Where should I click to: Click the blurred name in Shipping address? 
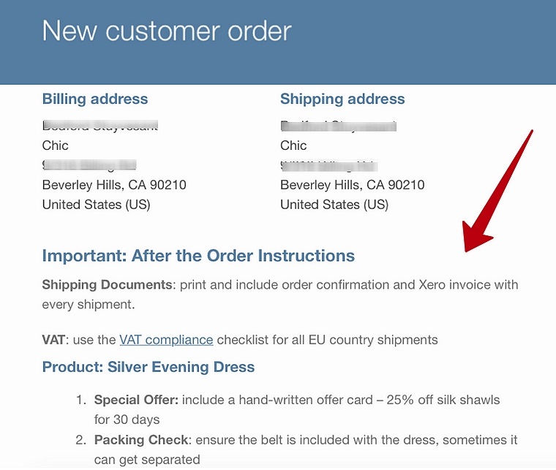[x=338, y=126]
